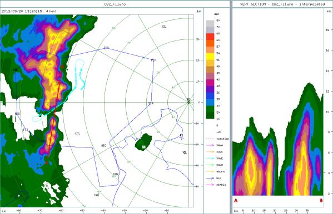Click the STS label on the map
This screenshot has height=214, width=333.
77,134
